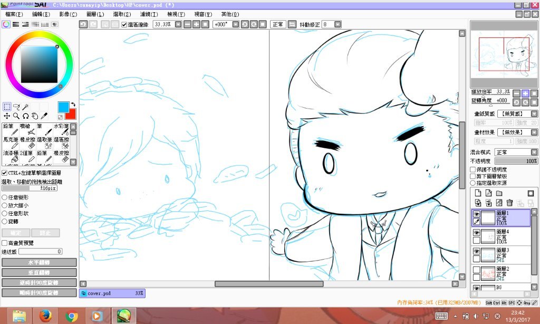The width and height of the screenshot is (540, 324).
Task: Create a new layer in layer panel
Action: pyautogui.click(x=478, y=193)
